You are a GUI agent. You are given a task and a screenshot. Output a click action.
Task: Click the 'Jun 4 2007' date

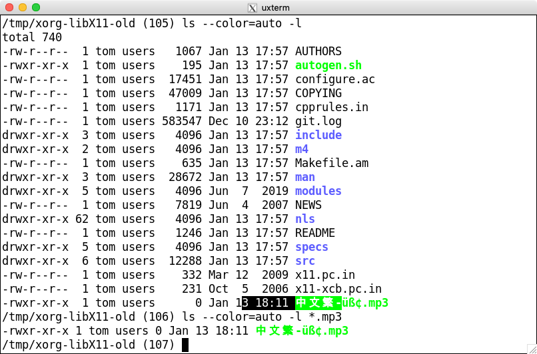pos(249,205)
